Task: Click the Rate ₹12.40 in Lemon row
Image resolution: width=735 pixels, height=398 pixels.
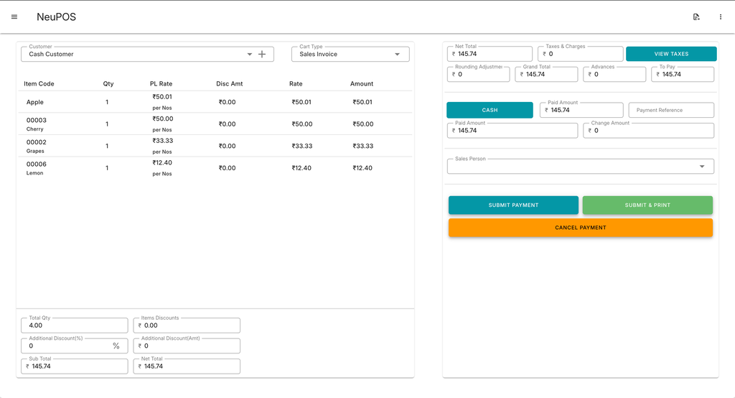Action: 301,168
